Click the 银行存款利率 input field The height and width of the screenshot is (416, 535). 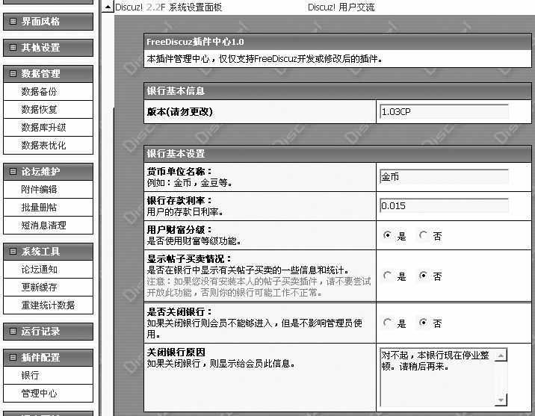point(444,205)
